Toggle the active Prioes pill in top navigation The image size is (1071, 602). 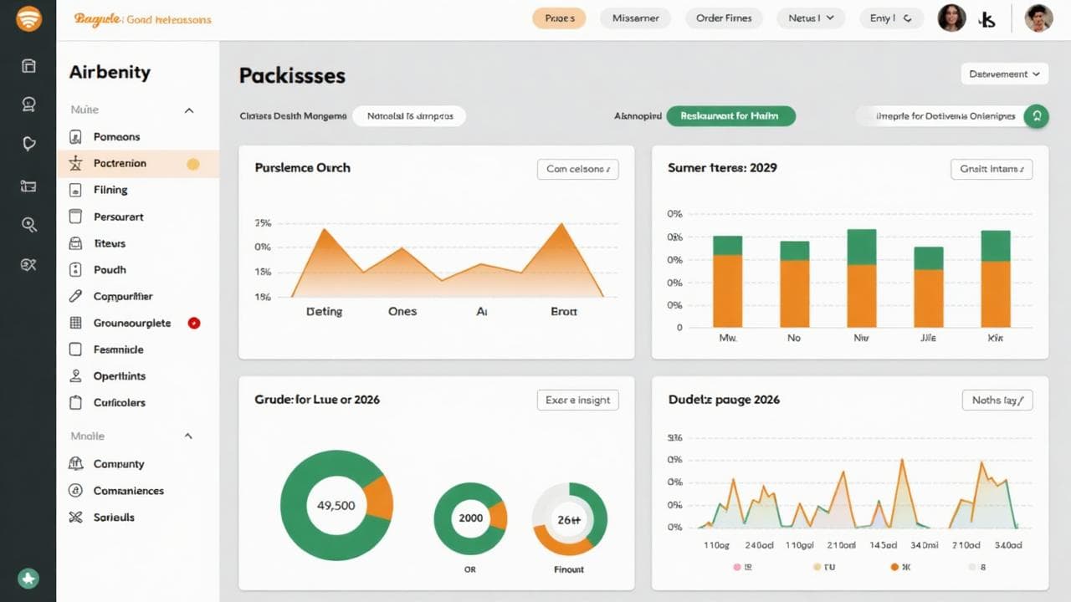click(x=558, y=18)
